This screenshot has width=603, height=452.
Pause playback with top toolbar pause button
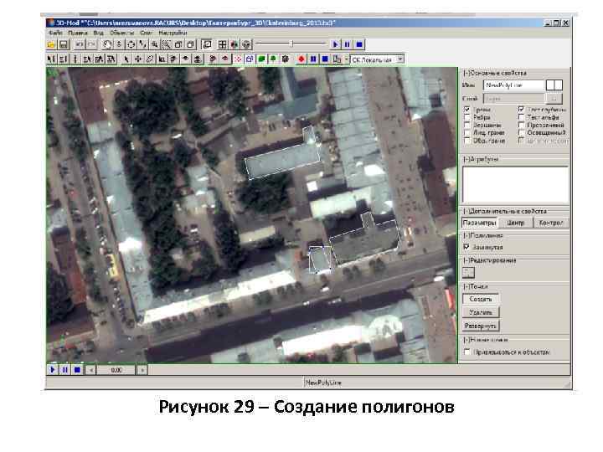(348, 44)
